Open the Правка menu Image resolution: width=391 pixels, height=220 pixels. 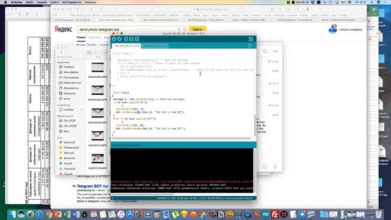[42, 2]
